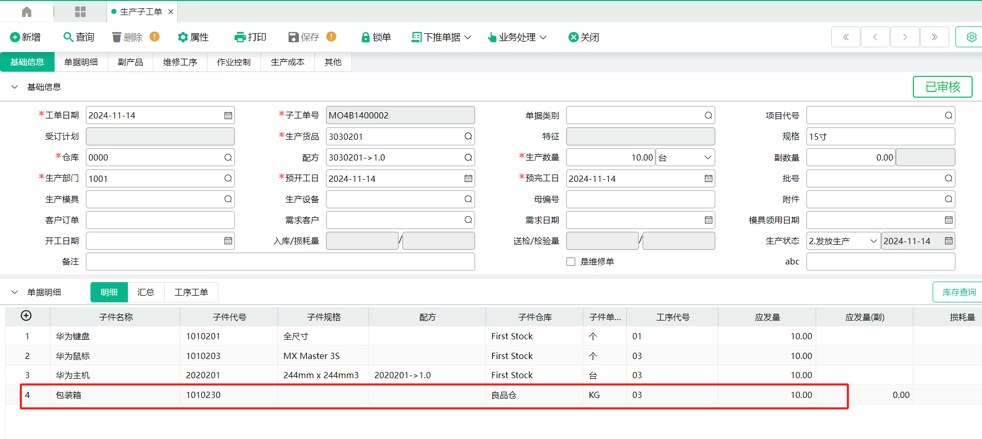Jump to last record with double-arrow
The height and width of the screenshot is (439, 982).
[934, 37]
